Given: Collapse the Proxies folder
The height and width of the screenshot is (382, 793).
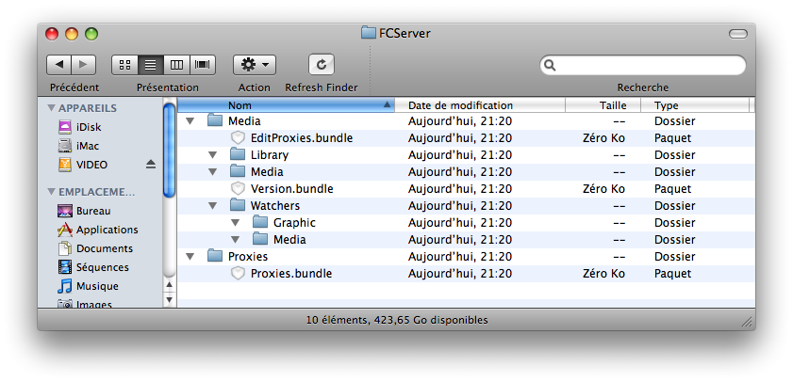Looking at the screenshot, I should click(190, 256).
